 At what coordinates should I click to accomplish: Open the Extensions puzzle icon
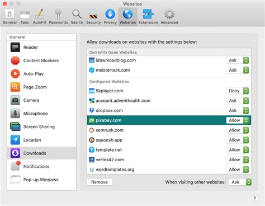(x=148, y=14)
